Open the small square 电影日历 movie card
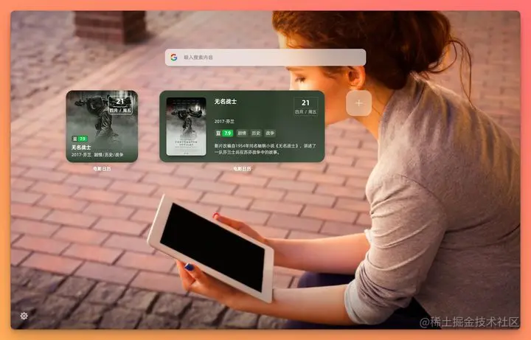 [x=102, y=126]
